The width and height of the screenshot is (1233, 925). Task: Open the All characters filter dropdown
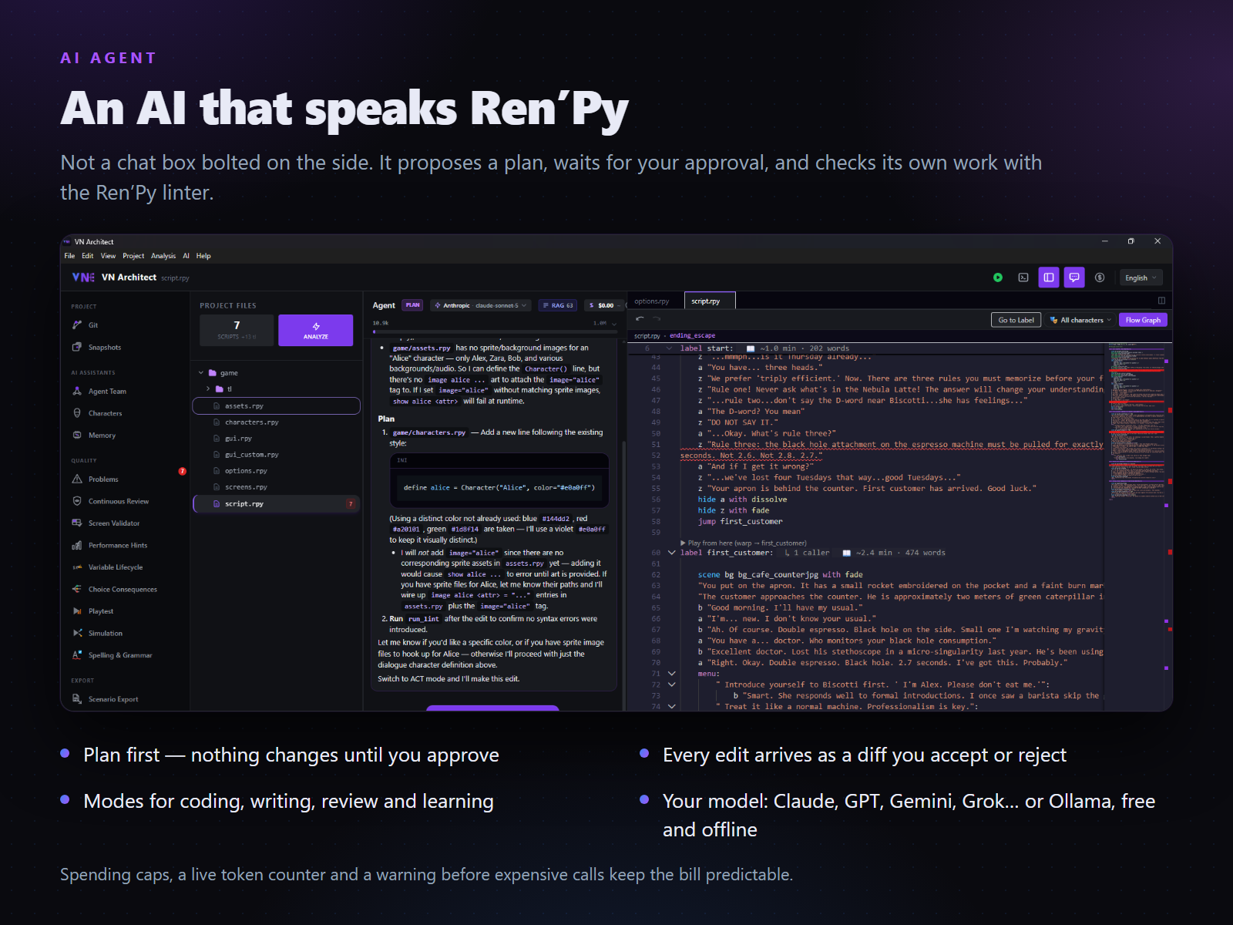click(x=1080, y=320)
